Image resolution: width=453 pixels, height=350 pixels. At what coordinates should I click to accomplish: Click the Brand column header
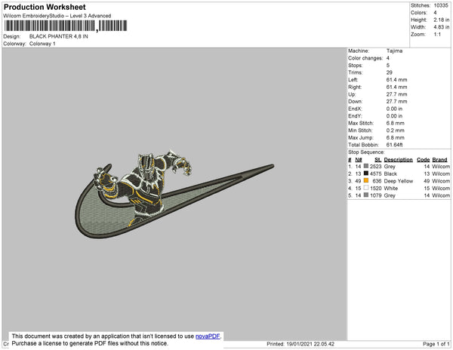[x=440, y=160]
